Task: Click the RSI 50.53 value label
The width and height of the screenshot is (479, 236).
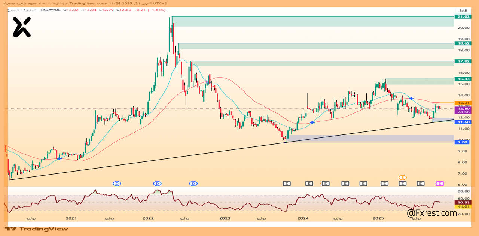Action: [x=462, y=202]
